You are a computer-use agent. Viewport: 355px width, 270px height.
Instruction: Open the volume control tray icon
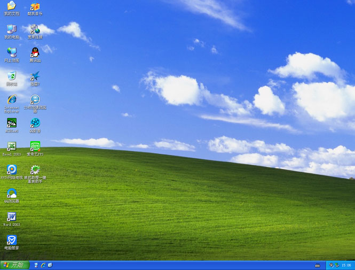click(x=331, y=265)
